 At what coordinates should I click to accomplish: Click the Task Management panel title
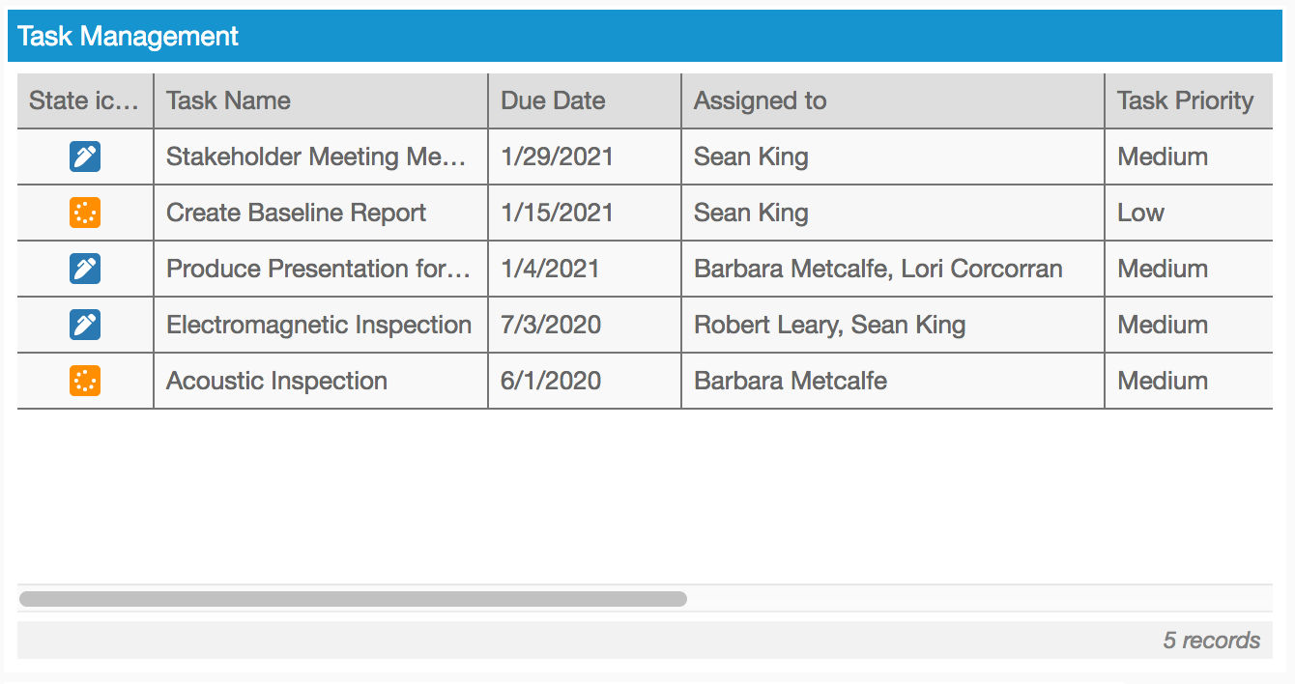click(128, 37)
